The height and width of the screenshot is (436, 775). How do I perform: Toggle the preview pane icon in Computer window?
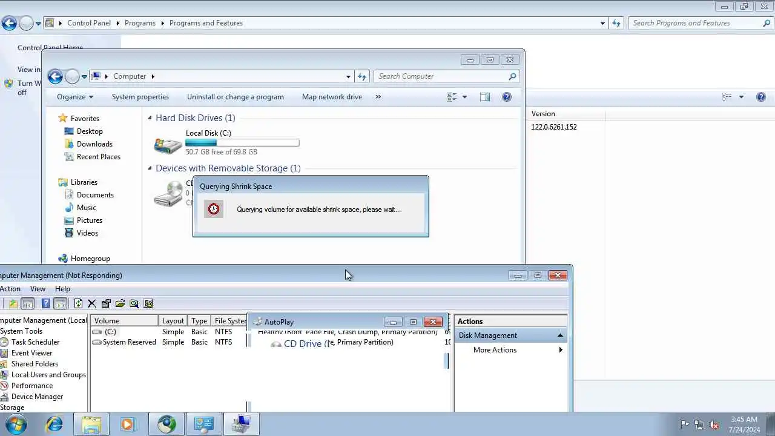tap(485, 97)
